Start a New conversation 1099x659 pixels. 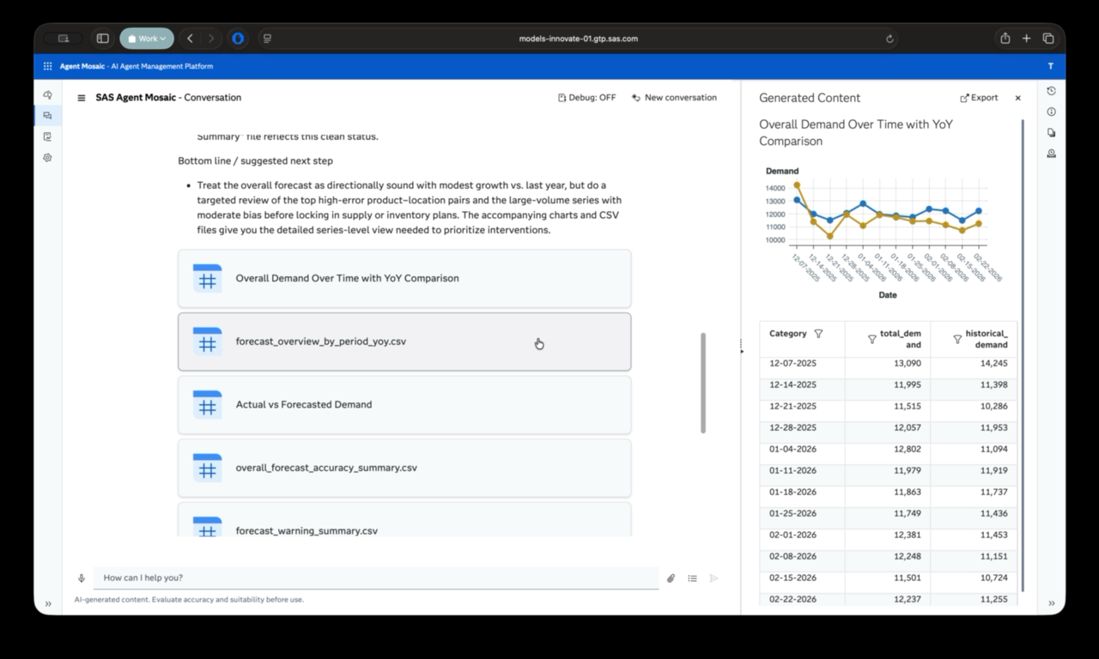674,97
